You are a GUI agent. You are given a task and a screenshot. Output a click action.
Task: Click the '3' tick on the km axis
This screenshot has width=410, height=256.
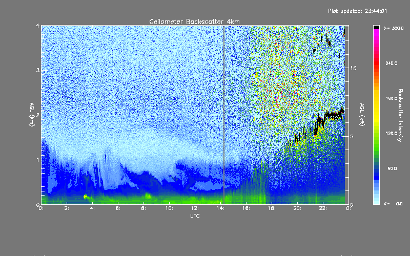pyautogui.click(x=38, y=70)
